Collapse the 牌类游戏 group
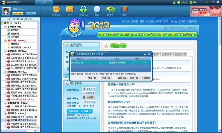222x133 pixels. coord(5,72)
